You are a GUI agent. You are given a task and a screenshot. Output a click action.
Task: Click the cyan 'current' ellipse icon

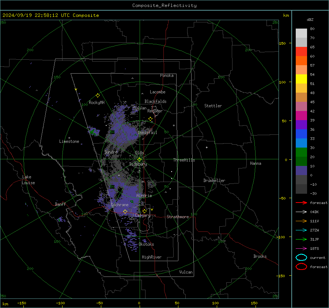coord(301,257)
